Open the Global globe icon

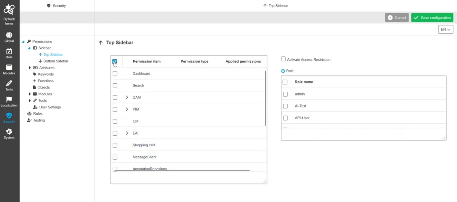point(9,35)
